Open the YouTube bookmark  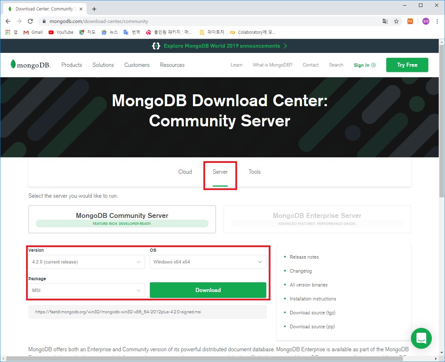61,32
